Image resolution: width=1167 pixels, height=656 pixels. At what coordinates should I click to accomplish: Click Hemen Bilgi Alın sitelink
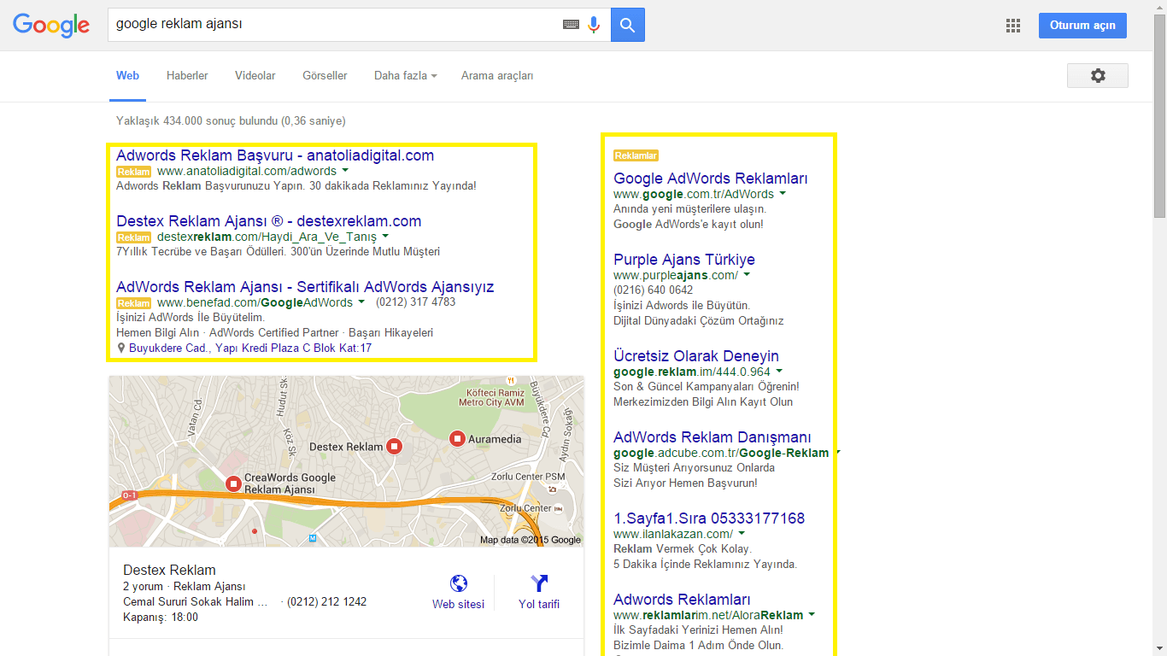[x=157, y=333]
